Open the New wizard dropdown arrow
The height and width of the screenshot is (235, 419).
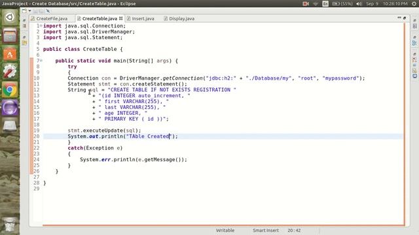29,11
